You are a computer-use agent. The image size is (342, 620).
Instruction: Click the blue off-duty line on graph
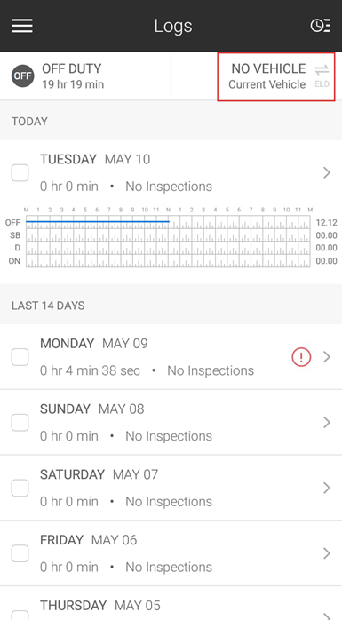(x=98, y=222)
